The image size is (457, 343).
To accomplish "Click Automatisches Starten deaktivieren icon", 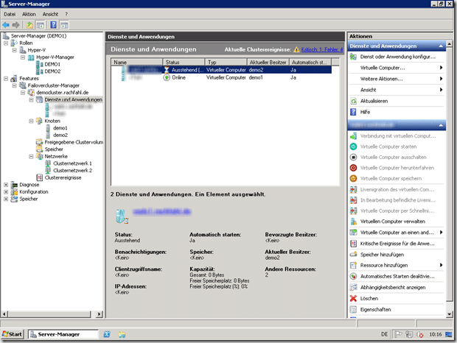I will click(x=353, y=276).
